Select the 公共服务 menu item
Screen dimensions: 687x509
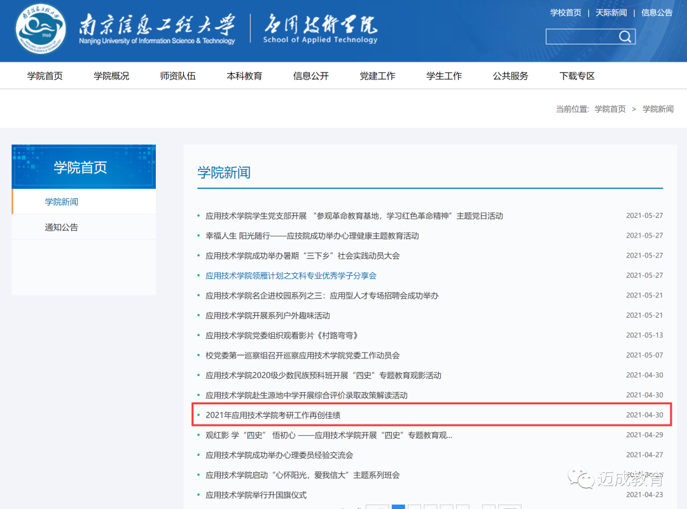click(x=510, y=75)
